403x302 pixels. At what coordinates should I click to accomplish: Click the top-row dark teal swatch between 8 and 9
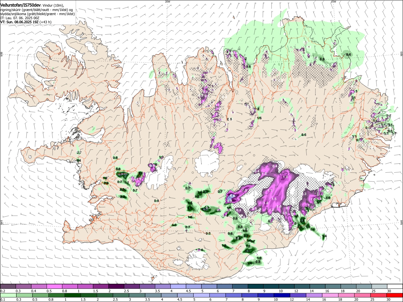click(256, 286)
